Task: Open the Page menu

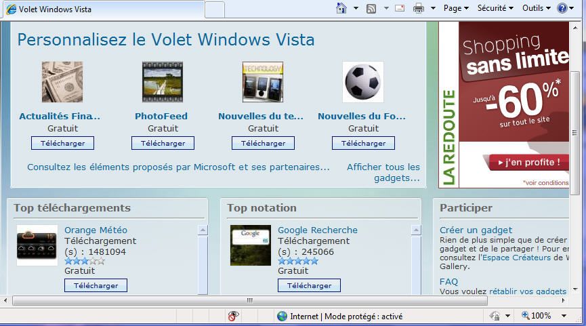Action: 456,8
